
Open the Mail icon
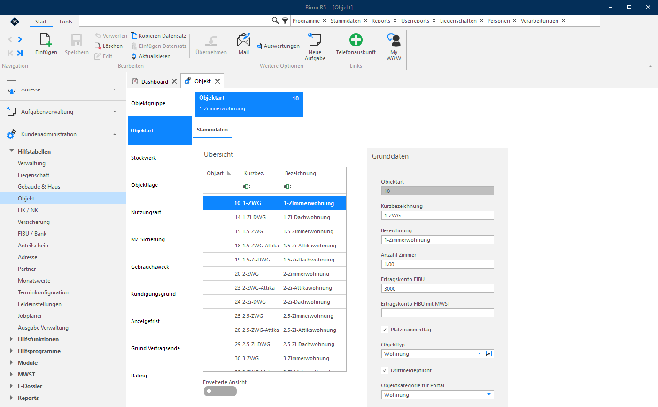244,40
